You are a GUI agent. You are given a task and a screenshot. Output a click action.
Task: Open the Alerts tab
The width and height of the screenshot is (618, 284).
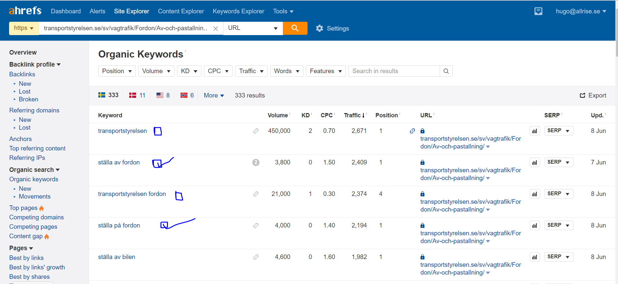97,11
